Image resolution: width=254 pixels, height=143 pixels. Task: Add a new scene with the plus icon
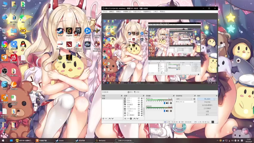pos(104,119)
